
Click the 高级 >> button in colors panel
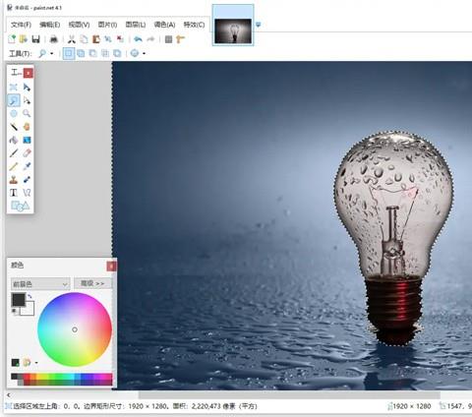point(92,283)
